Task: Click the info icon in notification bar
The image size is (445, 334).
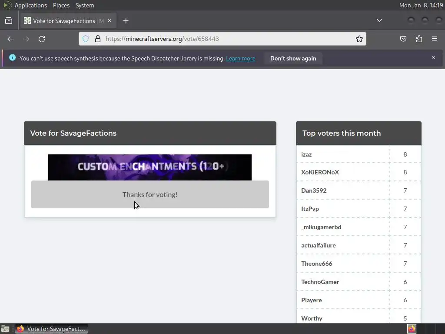Action: coord(12,58)
